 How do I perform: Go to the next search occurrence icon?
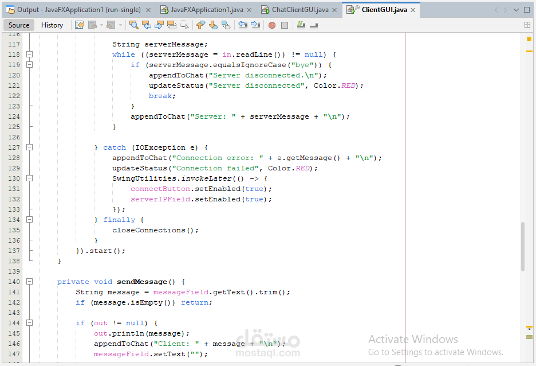click(159, 25)
